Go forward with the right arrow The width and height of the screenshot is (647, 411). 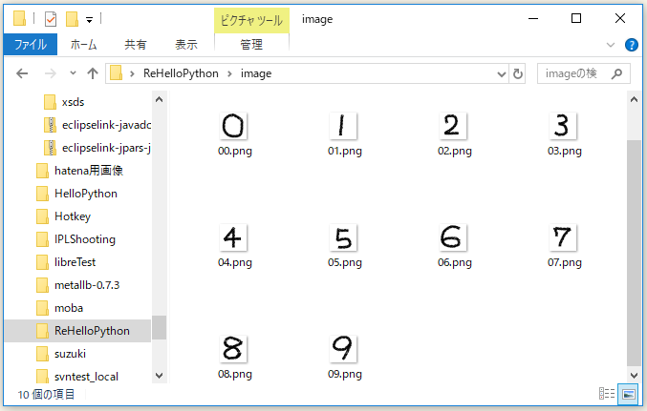(x=51, y=73)
